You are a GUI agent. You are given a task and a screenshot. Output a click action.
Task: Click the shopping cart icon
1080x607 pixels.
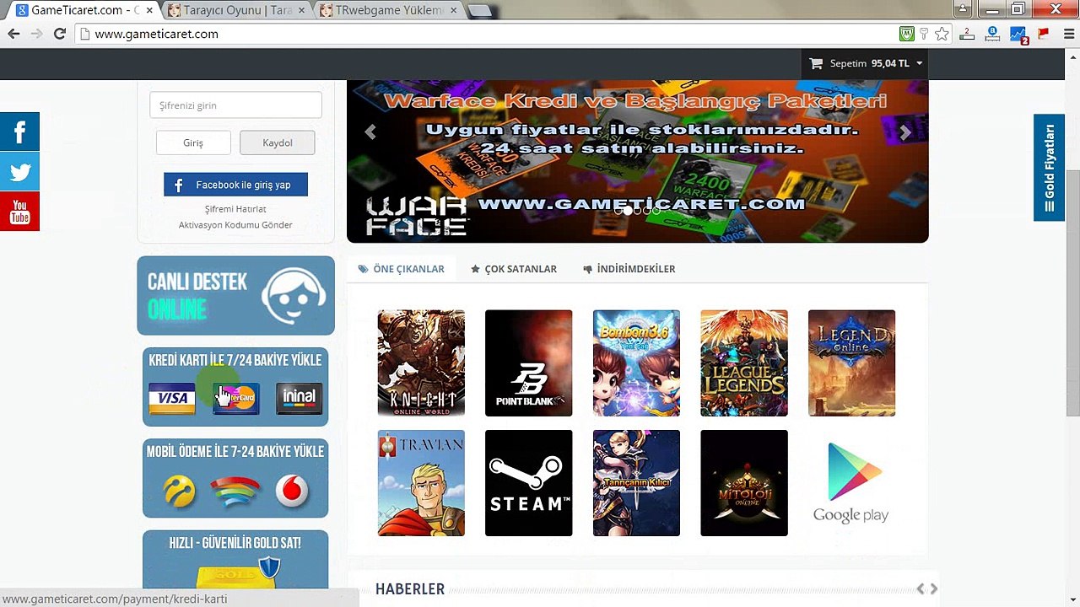coord(816,63)
